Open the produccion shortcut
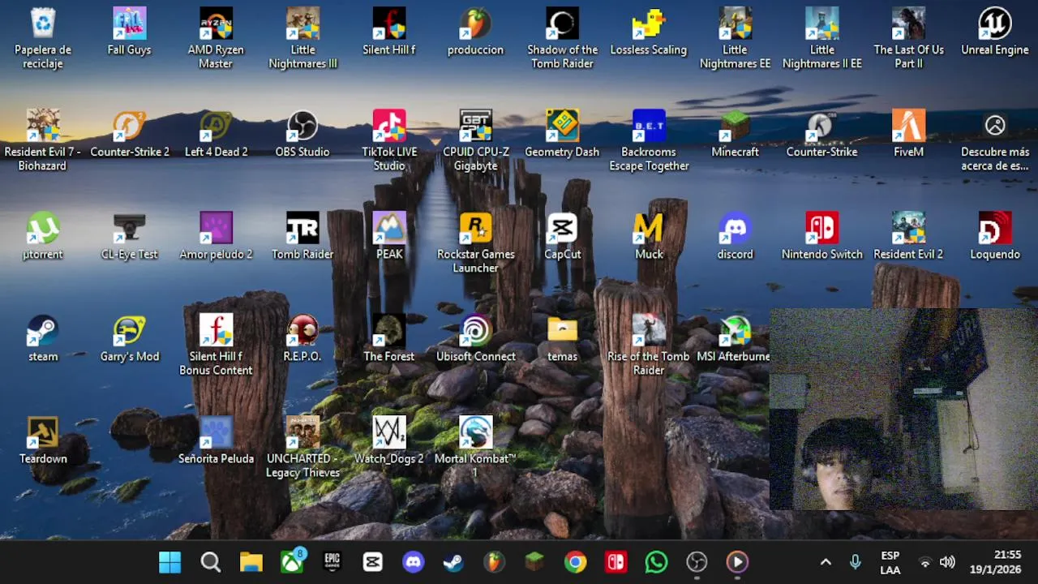 click(475, 32)
